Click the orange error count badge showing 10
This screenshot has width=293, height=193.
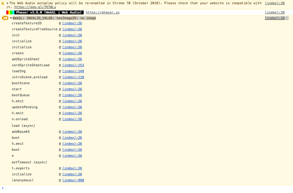[x=5, y=18]
